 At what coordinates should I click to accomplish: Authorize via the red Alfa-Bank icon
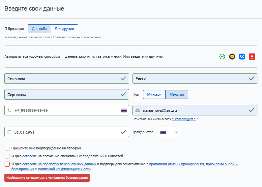pyautogui.click(x=252, y=57)
